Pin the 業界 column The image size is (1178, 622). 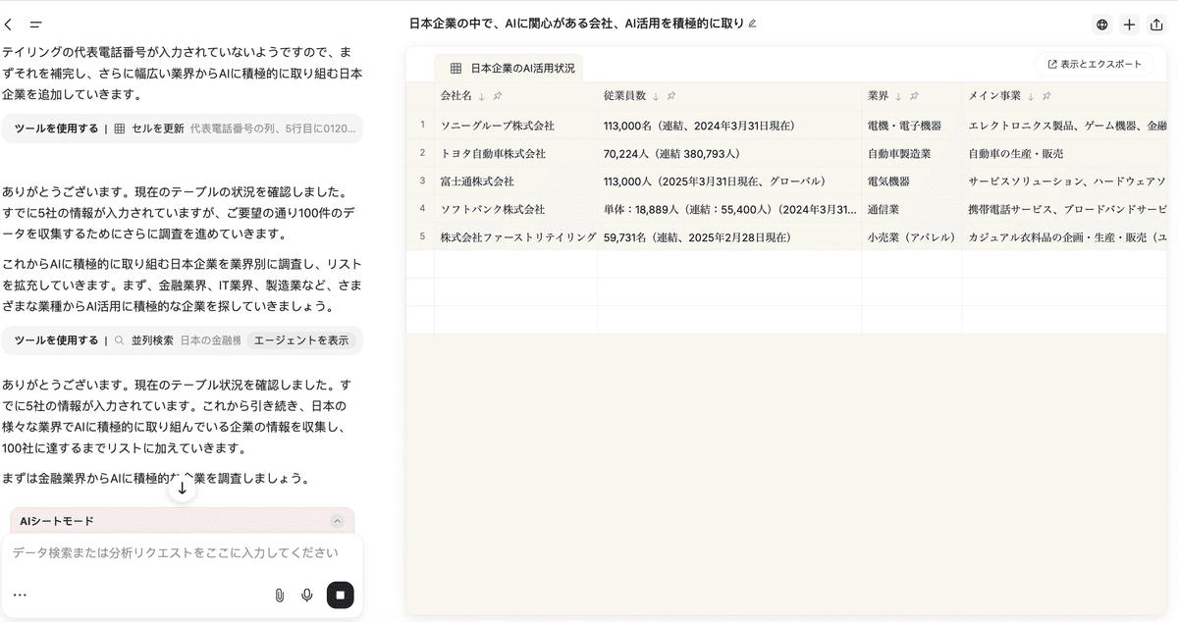pyautogui.click(x=913, y=96)
